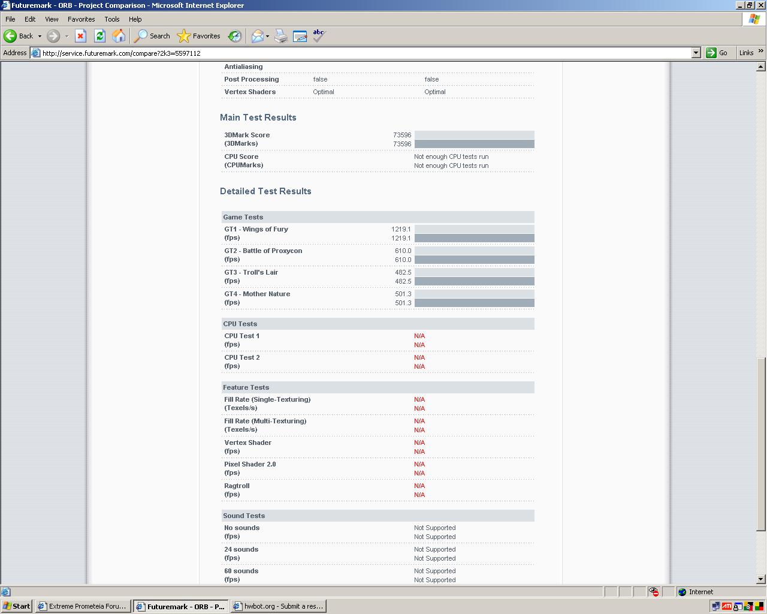
Task: Print the page with the printer icon
Action: click(x=281, y=36)
